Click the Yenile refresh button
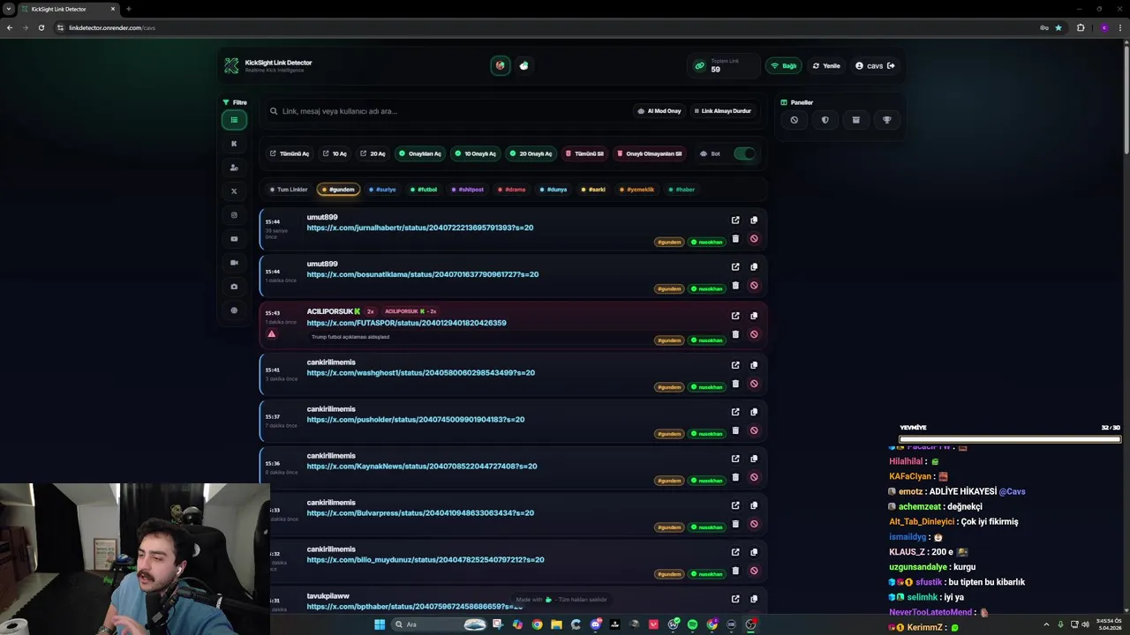This screenshot has height=635, width=1130. point(826,66)
